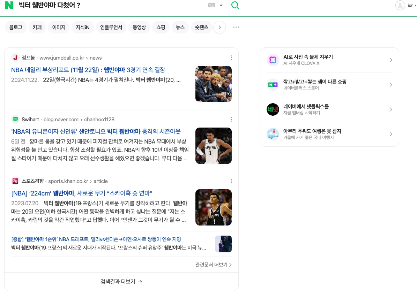Image resolution: width=417 pixels, height=298 pixels.
Task: Switch to the 지식iN tab
Action: coord(83,27)
